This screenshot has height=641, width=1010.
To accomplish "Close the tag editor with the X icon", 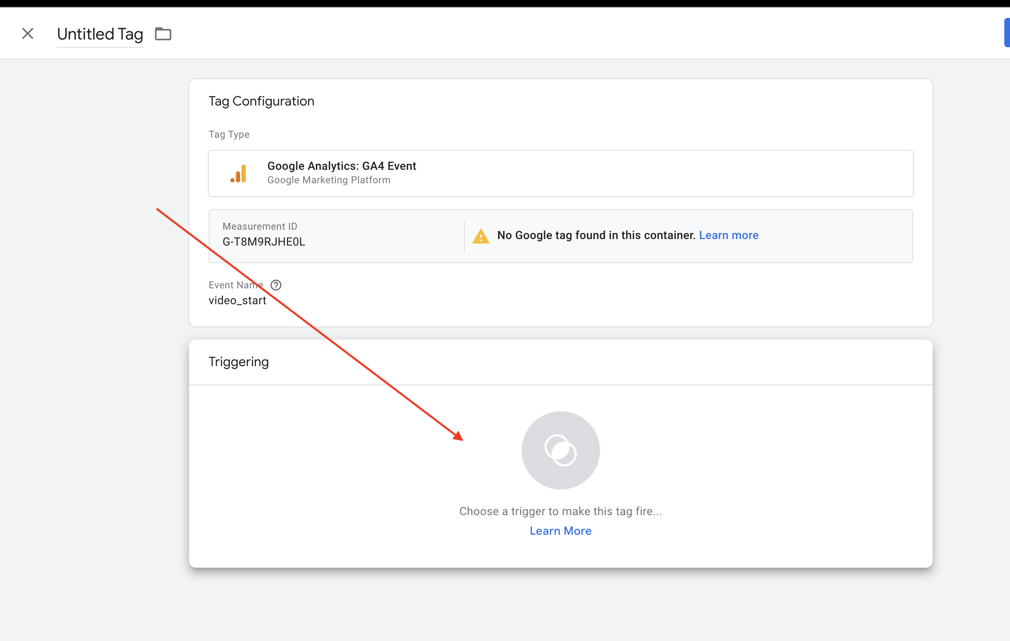I will click(28, 33).
